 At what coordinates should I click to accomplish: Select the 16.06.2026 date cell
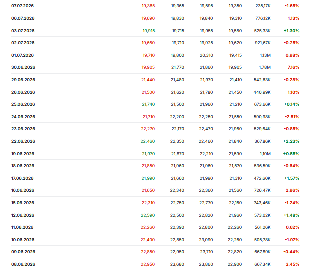click(x=23, y=190)
